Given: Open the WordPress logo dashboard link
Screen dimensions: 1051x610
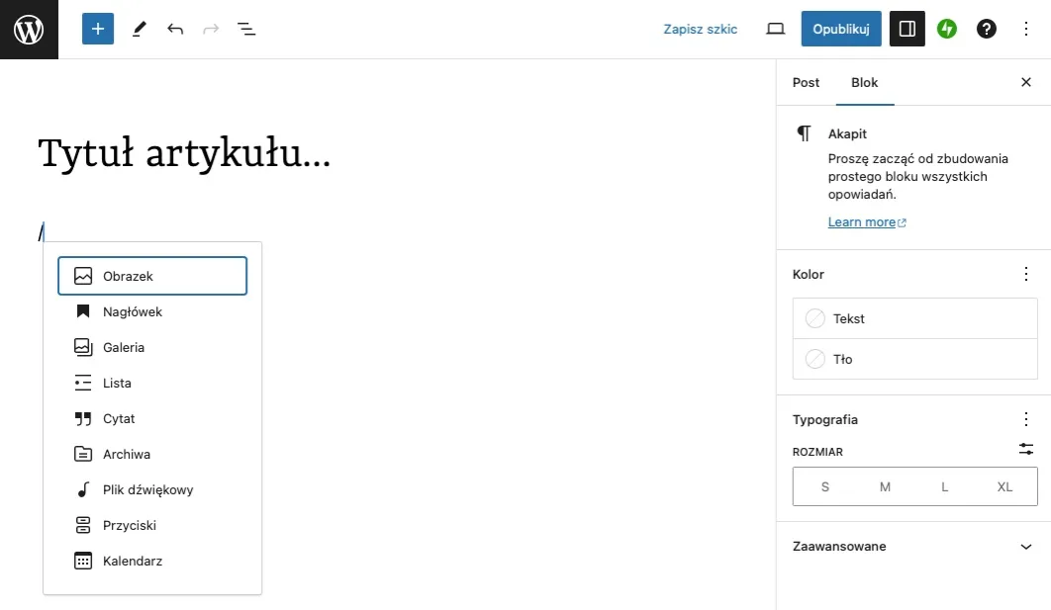Looking at the screenshot, I should (29, 30).
